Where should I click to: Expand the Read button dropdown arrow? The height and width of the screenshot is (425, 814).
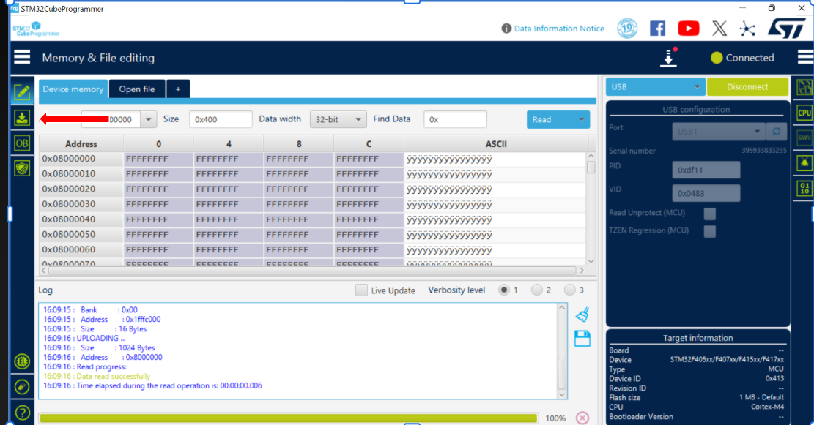(582, 119)
